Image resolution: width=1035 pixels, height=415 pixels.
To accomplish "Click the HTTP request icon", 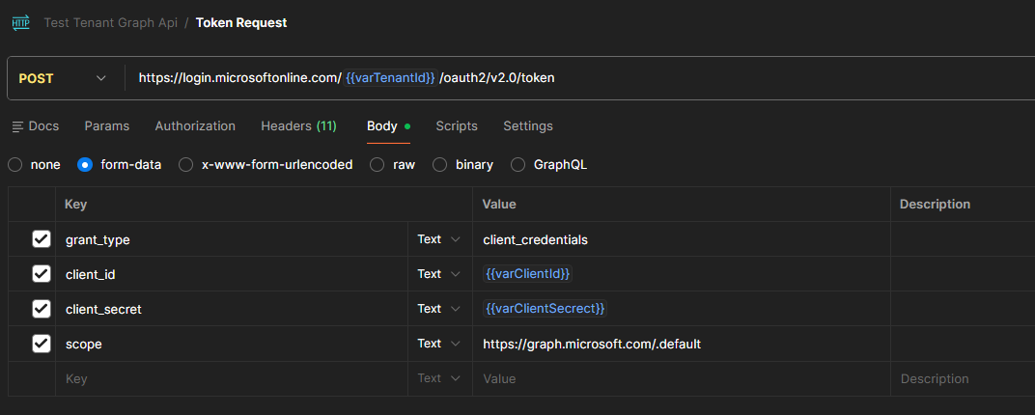I will point(20,21).
